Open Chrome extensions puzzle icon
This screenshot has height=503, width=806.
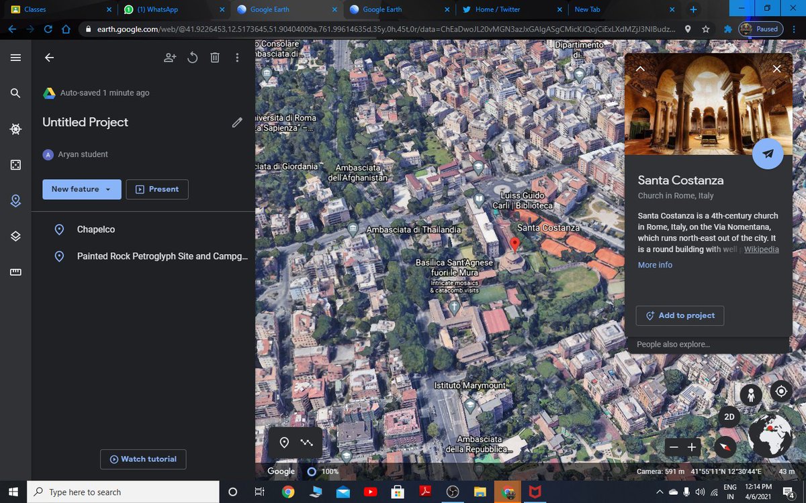click(727, 29)
